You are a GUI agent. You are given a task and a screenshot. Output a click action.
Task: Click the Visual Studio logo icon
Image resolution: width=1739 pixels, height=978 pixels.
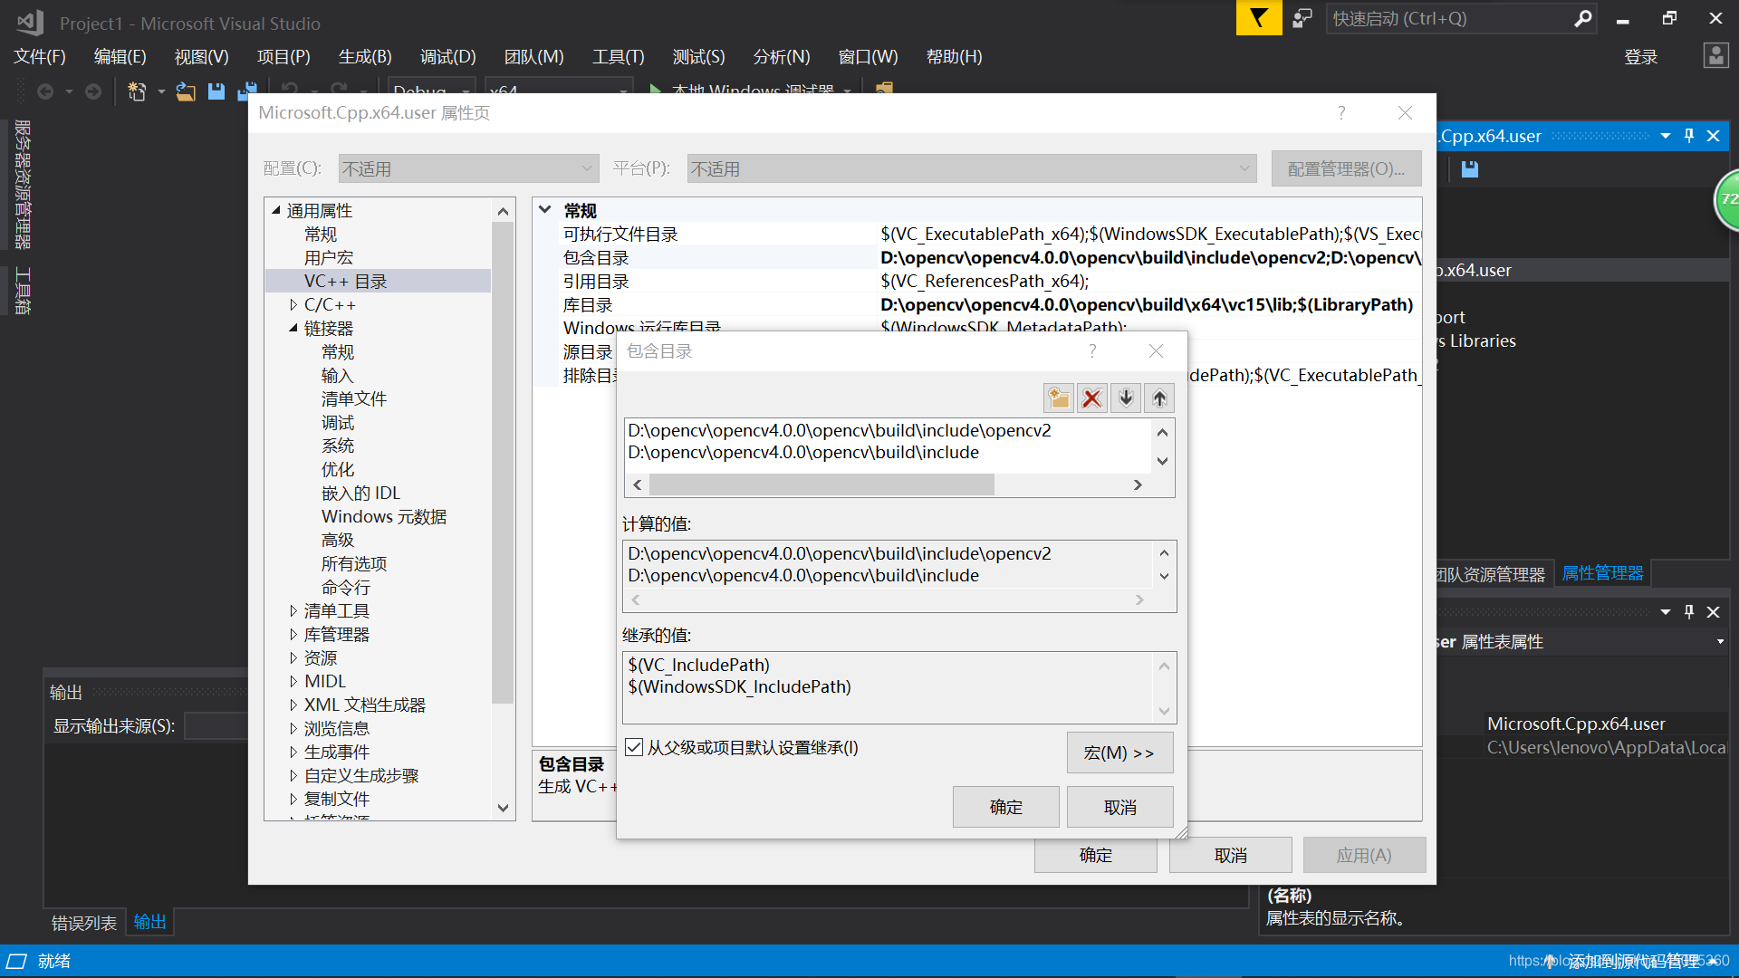pyautogui.click(x=30, y=23)
